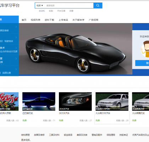The height and width of the screenshot is (142, 149).
Task: Click the 钣金喷漆 footer category link
Action: click(68, 135)
